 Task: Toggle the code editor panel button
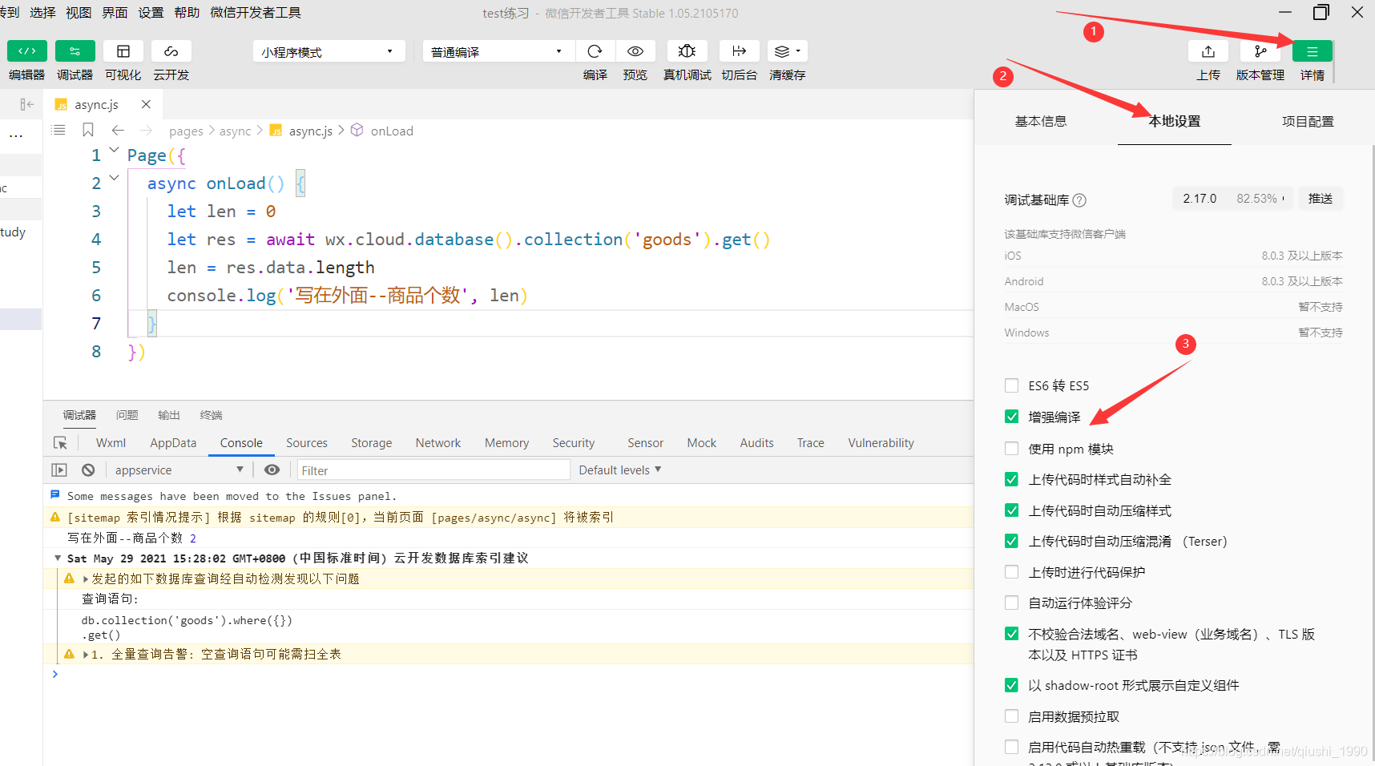coord(27,51)
